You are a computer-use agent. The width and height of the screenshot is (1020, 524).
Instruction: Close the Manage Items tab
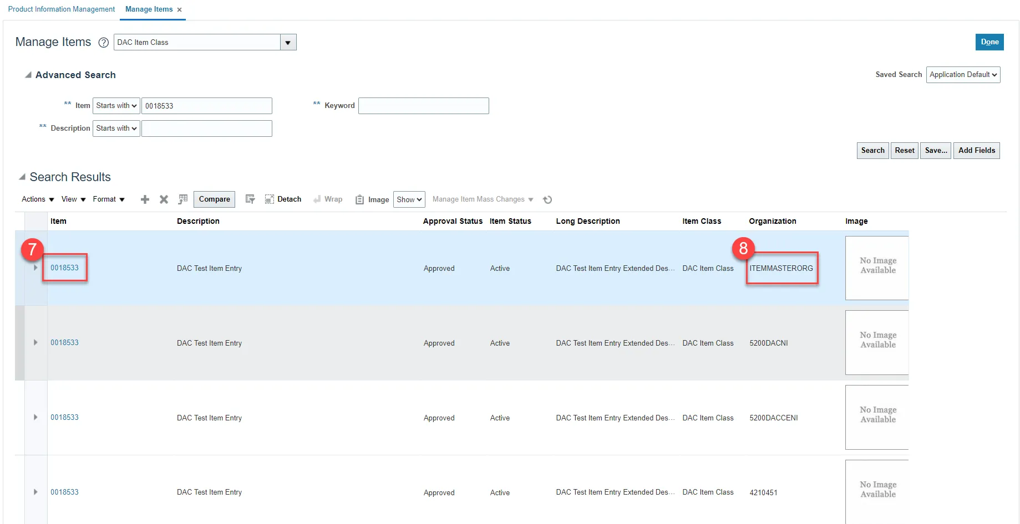[x=179, y=10]
